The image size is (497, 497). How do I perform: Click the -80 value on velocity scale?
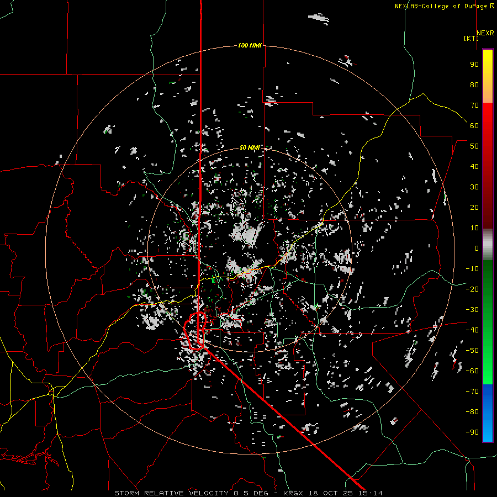472,412
